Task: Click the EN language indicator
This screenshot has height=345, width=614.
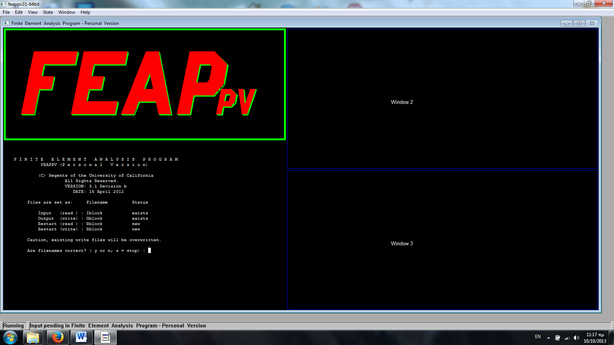Action: coord(538,337)
